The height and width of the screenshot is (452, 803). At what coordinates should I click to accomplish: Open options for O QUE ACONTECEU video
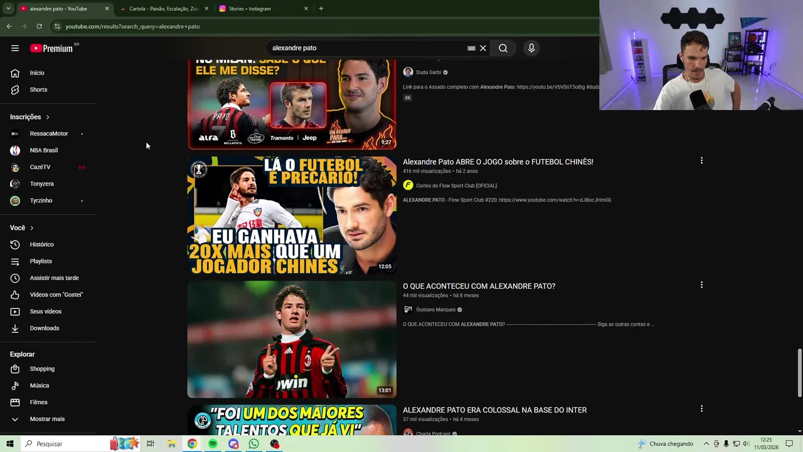[x=701, y=285]
